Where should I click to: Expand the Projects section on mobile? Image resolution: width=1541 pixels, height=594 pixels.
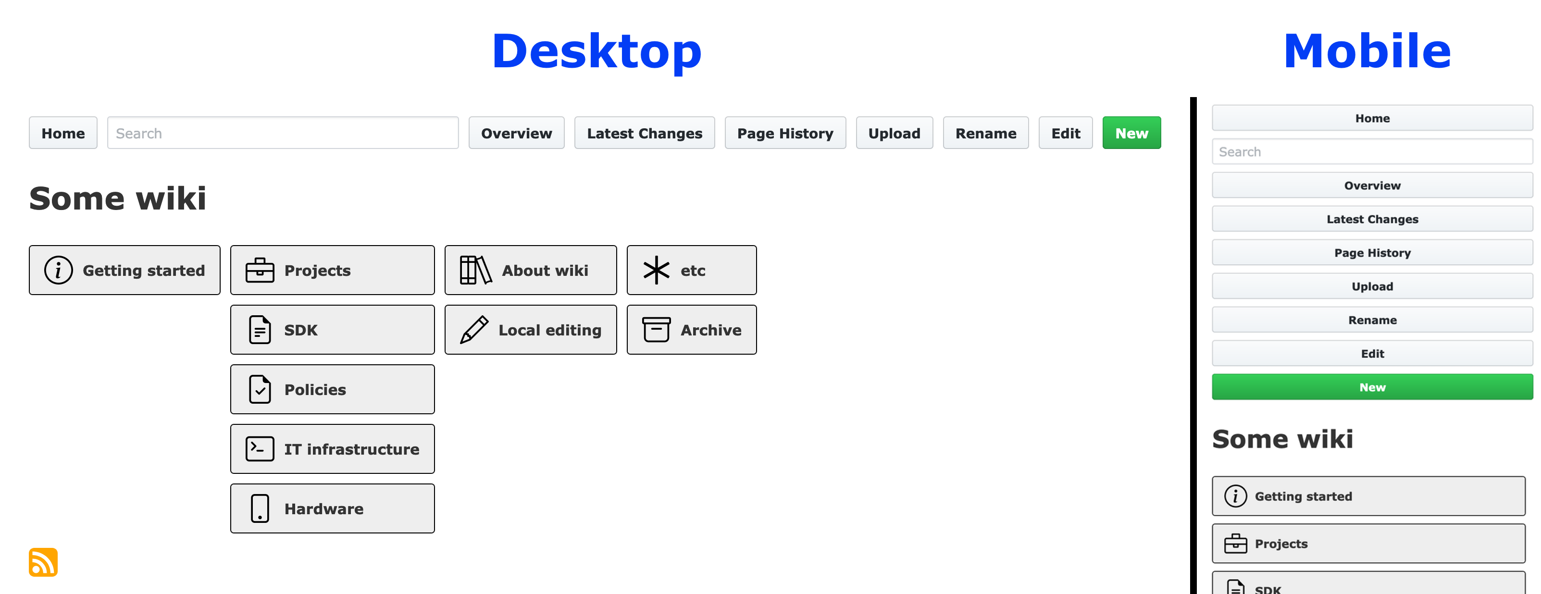[1371, 543]
